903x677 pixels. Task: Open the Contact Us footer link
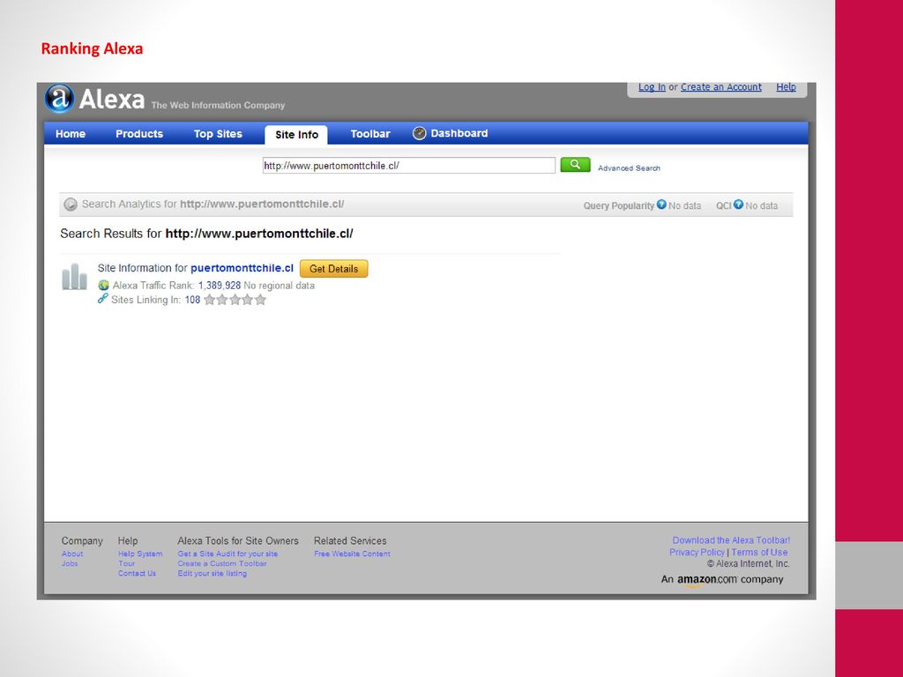pos(137,573)
